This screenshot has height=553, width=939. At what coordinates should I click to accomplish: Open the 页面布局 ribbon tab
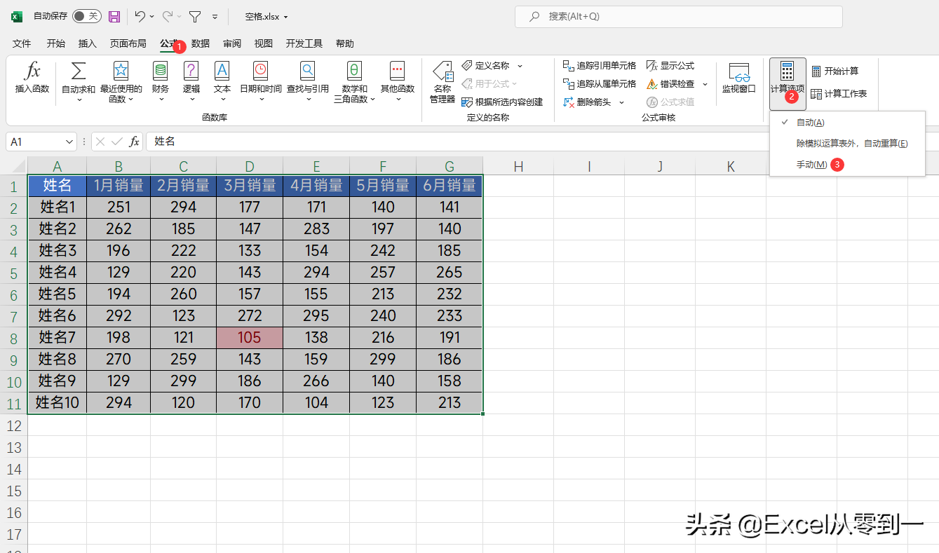(x=128, y=43)
